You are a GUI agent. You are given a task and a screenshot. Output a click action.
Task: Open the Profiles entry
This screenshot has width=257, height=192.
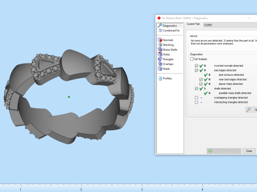coord(165,78)
